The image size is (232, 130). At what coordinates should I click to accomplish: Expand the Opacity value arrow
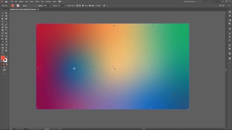[50, 6]
